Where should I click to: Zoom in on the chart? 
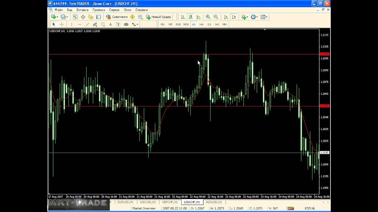(208, 17)
